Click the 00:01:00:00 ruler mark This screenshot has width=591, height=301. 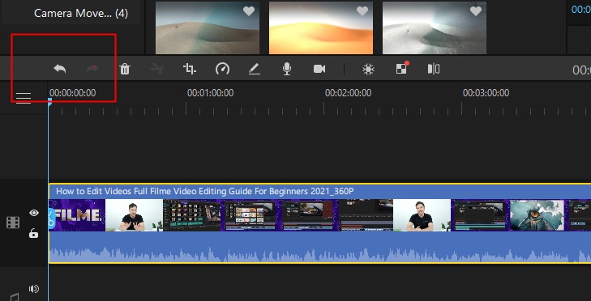(210, 93)
